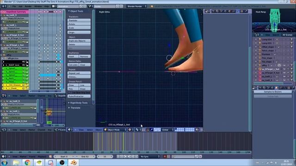Click the Samples to Beziers button
296x166 pixels.
[x=272, y=92]
